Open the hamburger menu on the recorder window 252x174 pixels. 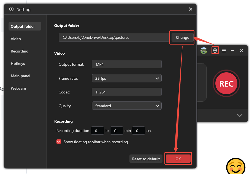(224, 50)
